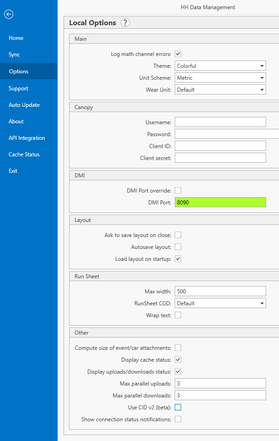Image resolution: width=279 pixels, height=441 pixels.
Task: Disable Display cache status checkbox
Action: pos(178,359)
